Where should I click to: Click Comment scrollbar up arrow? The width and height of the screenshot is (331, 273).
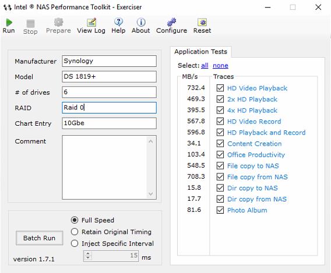tap(150, 141)
